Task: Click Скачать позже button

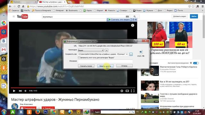Action: [x=86, y=66]
